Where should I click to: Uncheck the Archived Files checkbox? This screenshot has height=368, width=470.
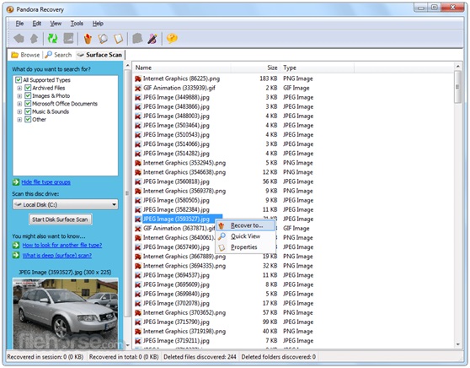click(28, 88)
